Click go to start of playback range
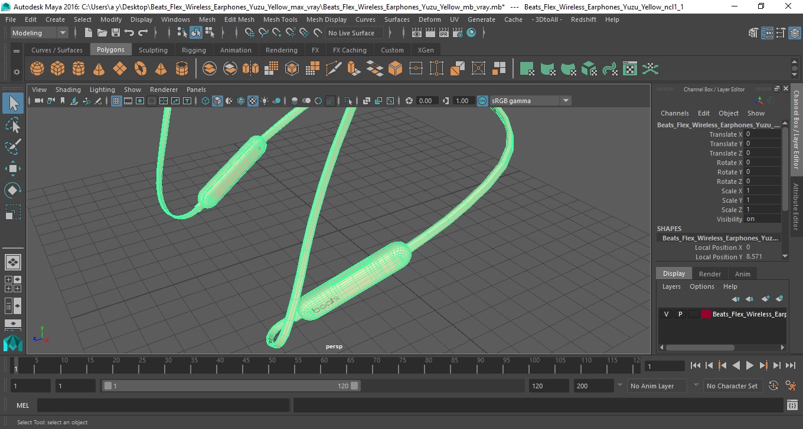The height and width of the screenshot is (429, 803). (x=695, y=365)
